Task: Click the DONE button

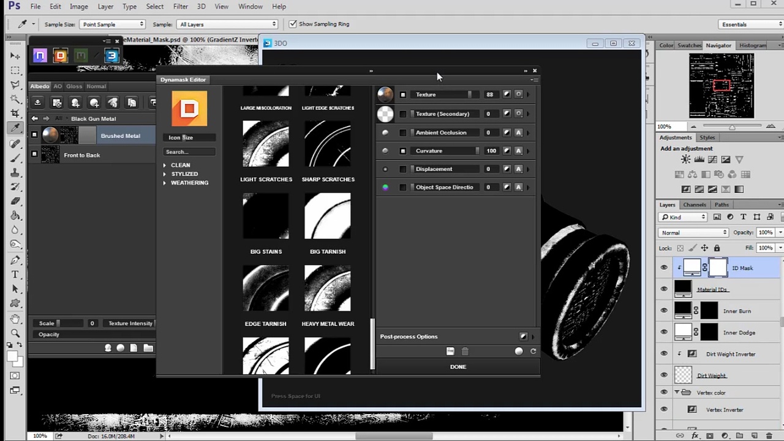Action: pos(458,367)
